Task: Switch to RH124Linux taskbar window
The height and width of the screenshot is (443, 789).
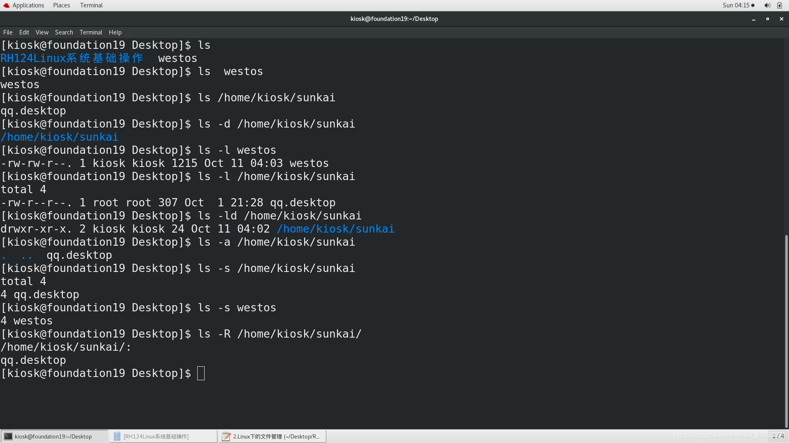Action: click(x=163, y=436)
